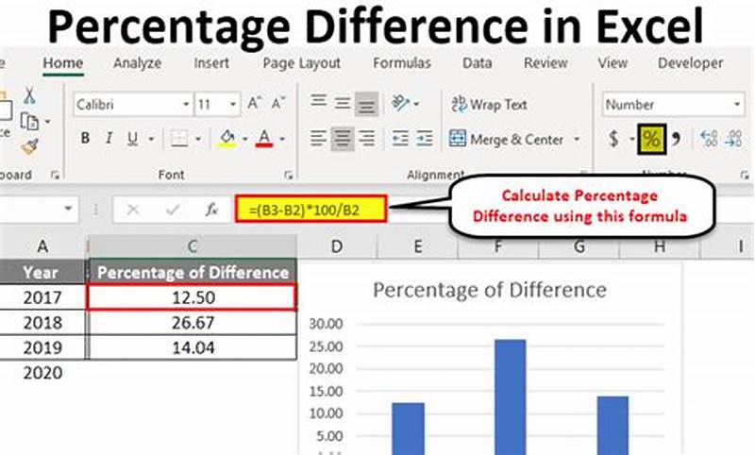The image size is (755, 455).
Task: Decrease font size with small A
Action: point(277,104)
